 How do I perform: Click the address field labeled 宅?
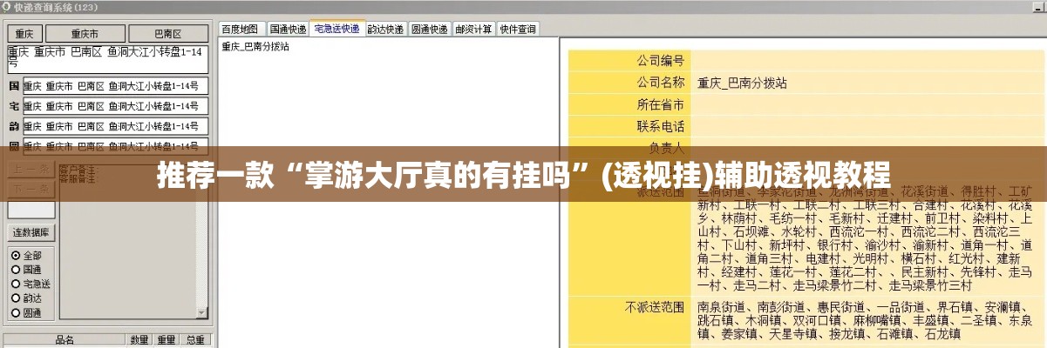pyautogui.click(x=116, y=106)
